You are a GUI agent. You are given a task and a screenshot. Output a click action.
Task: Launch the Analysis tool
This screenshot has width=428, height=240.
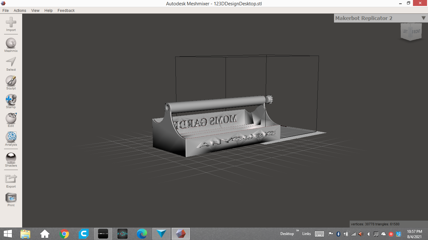pos(11,139)
